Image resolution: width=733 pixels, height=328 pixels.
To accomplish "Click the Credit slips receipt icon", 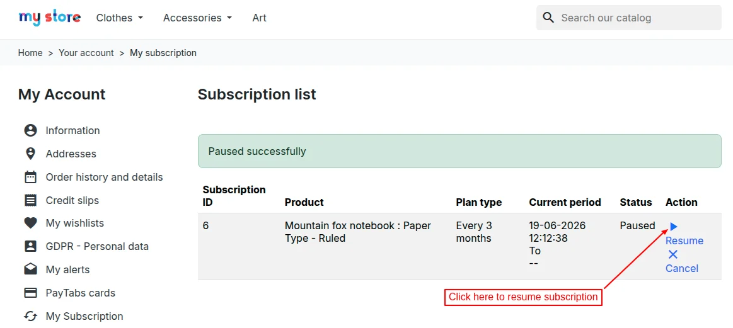I will point(30,200).
